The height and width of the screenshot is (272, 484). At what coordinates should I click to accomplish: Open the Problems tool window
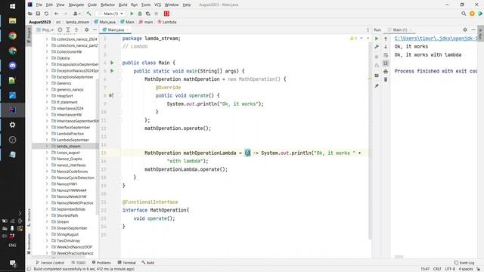(x=101, y=263)
